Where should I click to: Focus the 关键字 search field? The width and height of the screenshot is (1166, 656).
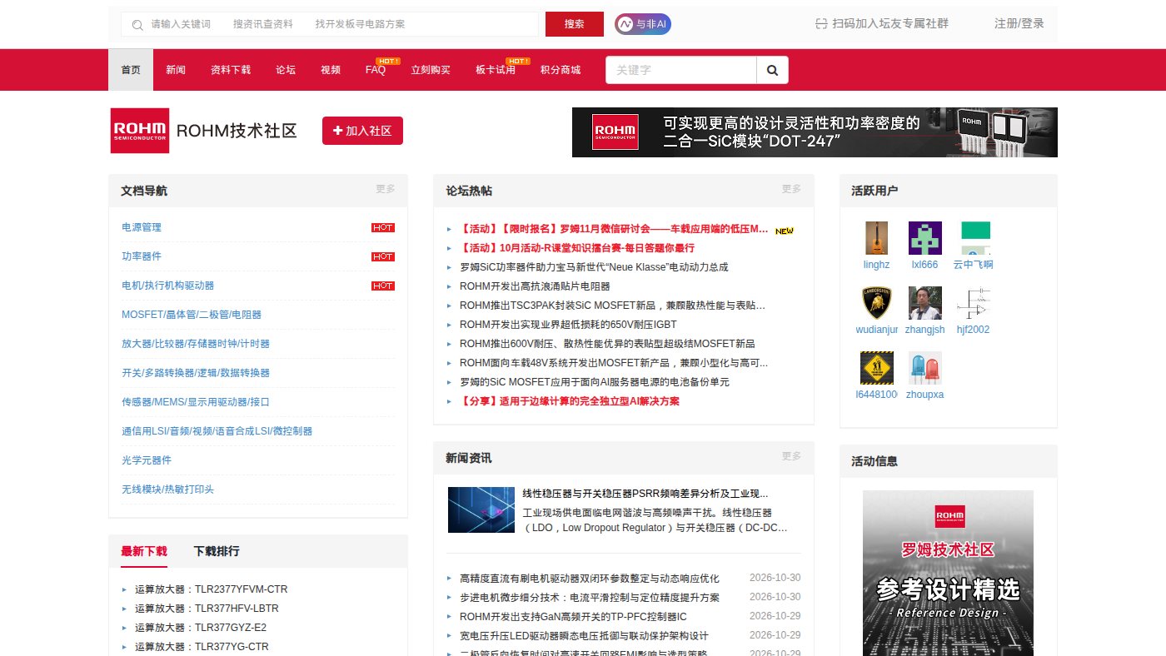681,70
